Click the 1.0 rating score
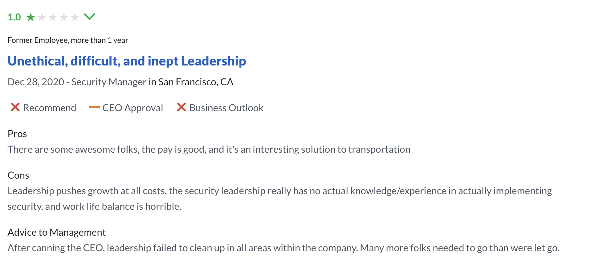The width and height of the screenshot is (590, 271). point(14,17)
